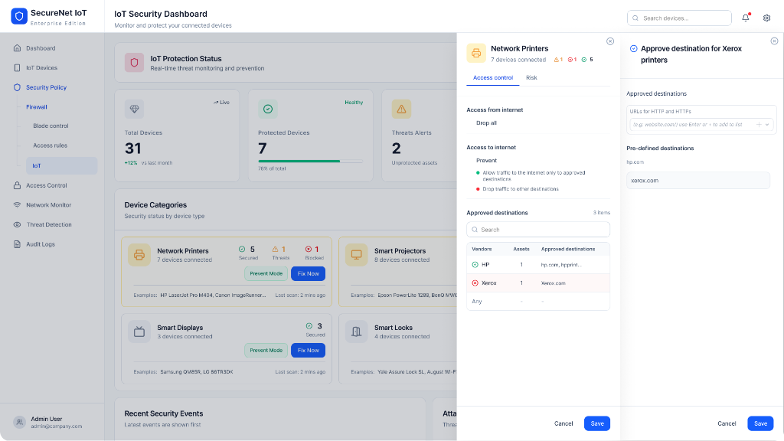784x441 pixels.
Task: Select the IoT sidebar sub-item
Action: pyautogui.click(x=61, y=165)
